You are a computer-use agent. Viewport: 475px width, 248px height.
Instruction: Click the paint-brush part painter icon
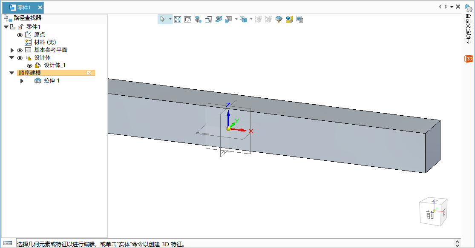(x=279, y=19)
